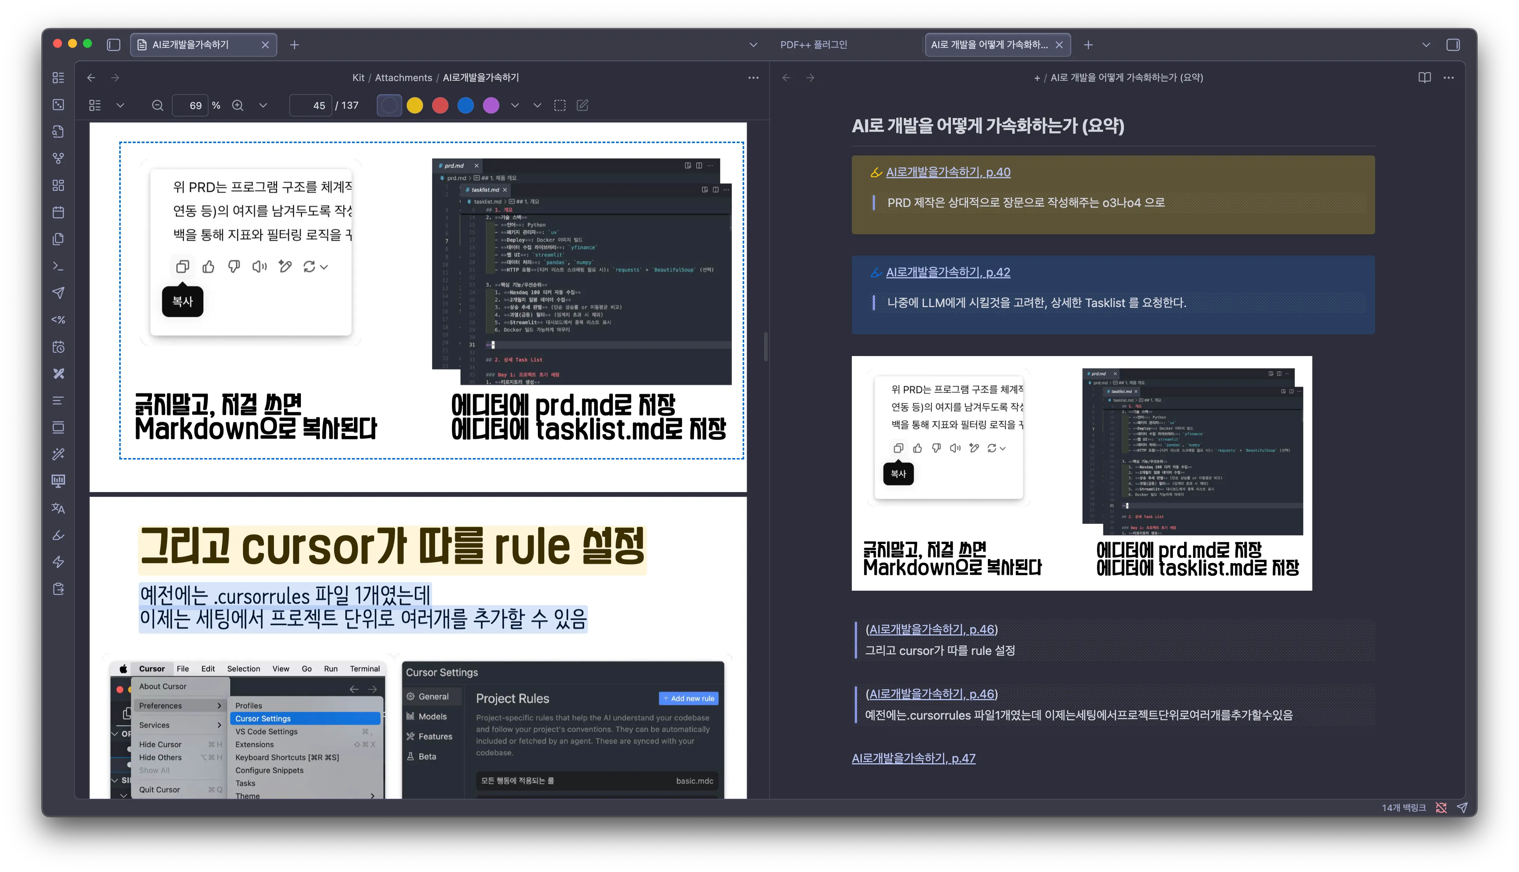Click the Templater <% icon in ribbon

pos(58,320)
